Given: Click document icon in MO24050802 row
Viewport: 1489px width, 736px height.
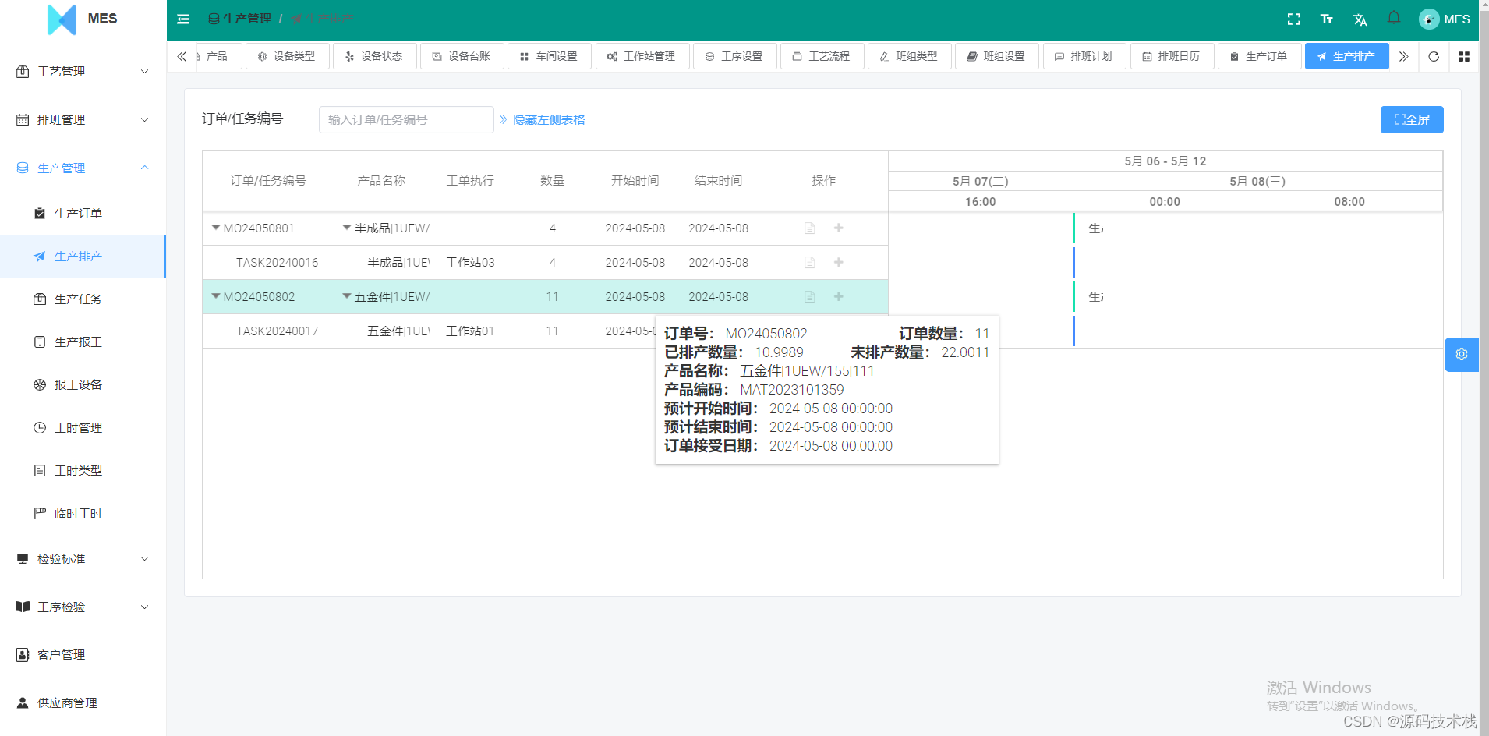Looking at the screenshot, I should pyautogui.click(x=810, y=297).
